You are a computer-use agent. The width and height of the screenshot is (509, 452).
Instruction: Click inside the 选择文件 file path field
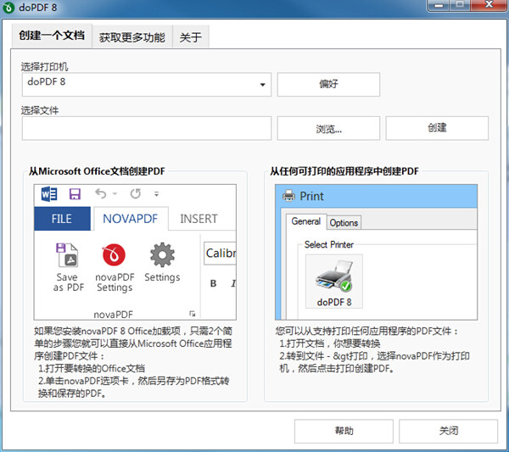[x=147, y=129]
